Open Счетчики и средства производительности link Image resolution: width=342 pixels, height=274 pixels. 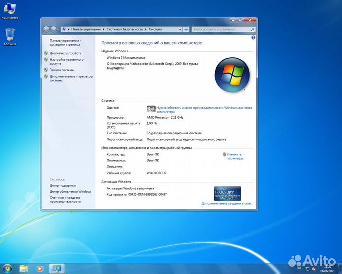[x=65, y=200]
